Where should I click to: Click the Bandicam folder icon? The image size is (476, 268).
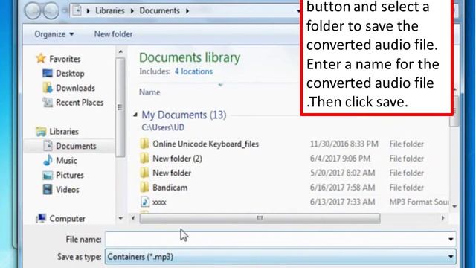tap(144, 187)
